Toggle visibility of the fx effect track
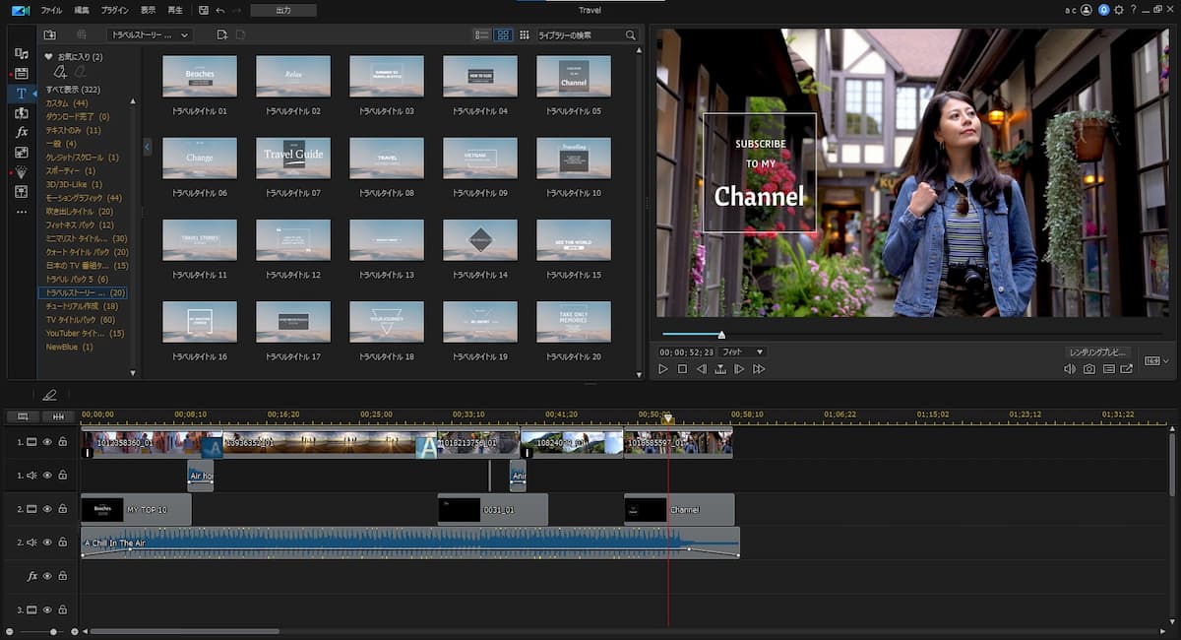This screenshot has height=640, width=1181. click(46, 576)
